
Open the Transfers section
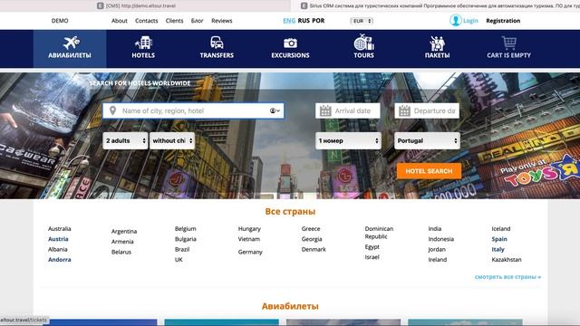pyautogui.click(x=217, y=48)
